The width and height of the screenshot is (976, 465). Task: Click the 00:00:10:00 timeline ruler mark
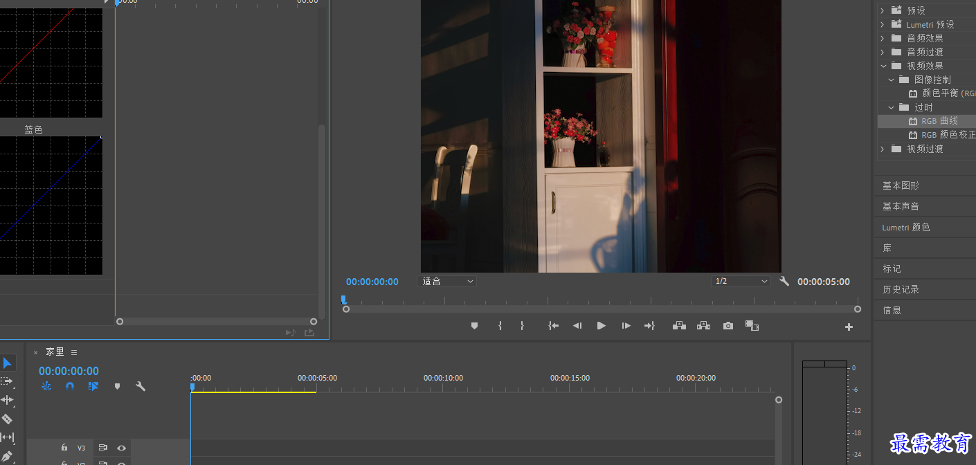pos(443,378)
